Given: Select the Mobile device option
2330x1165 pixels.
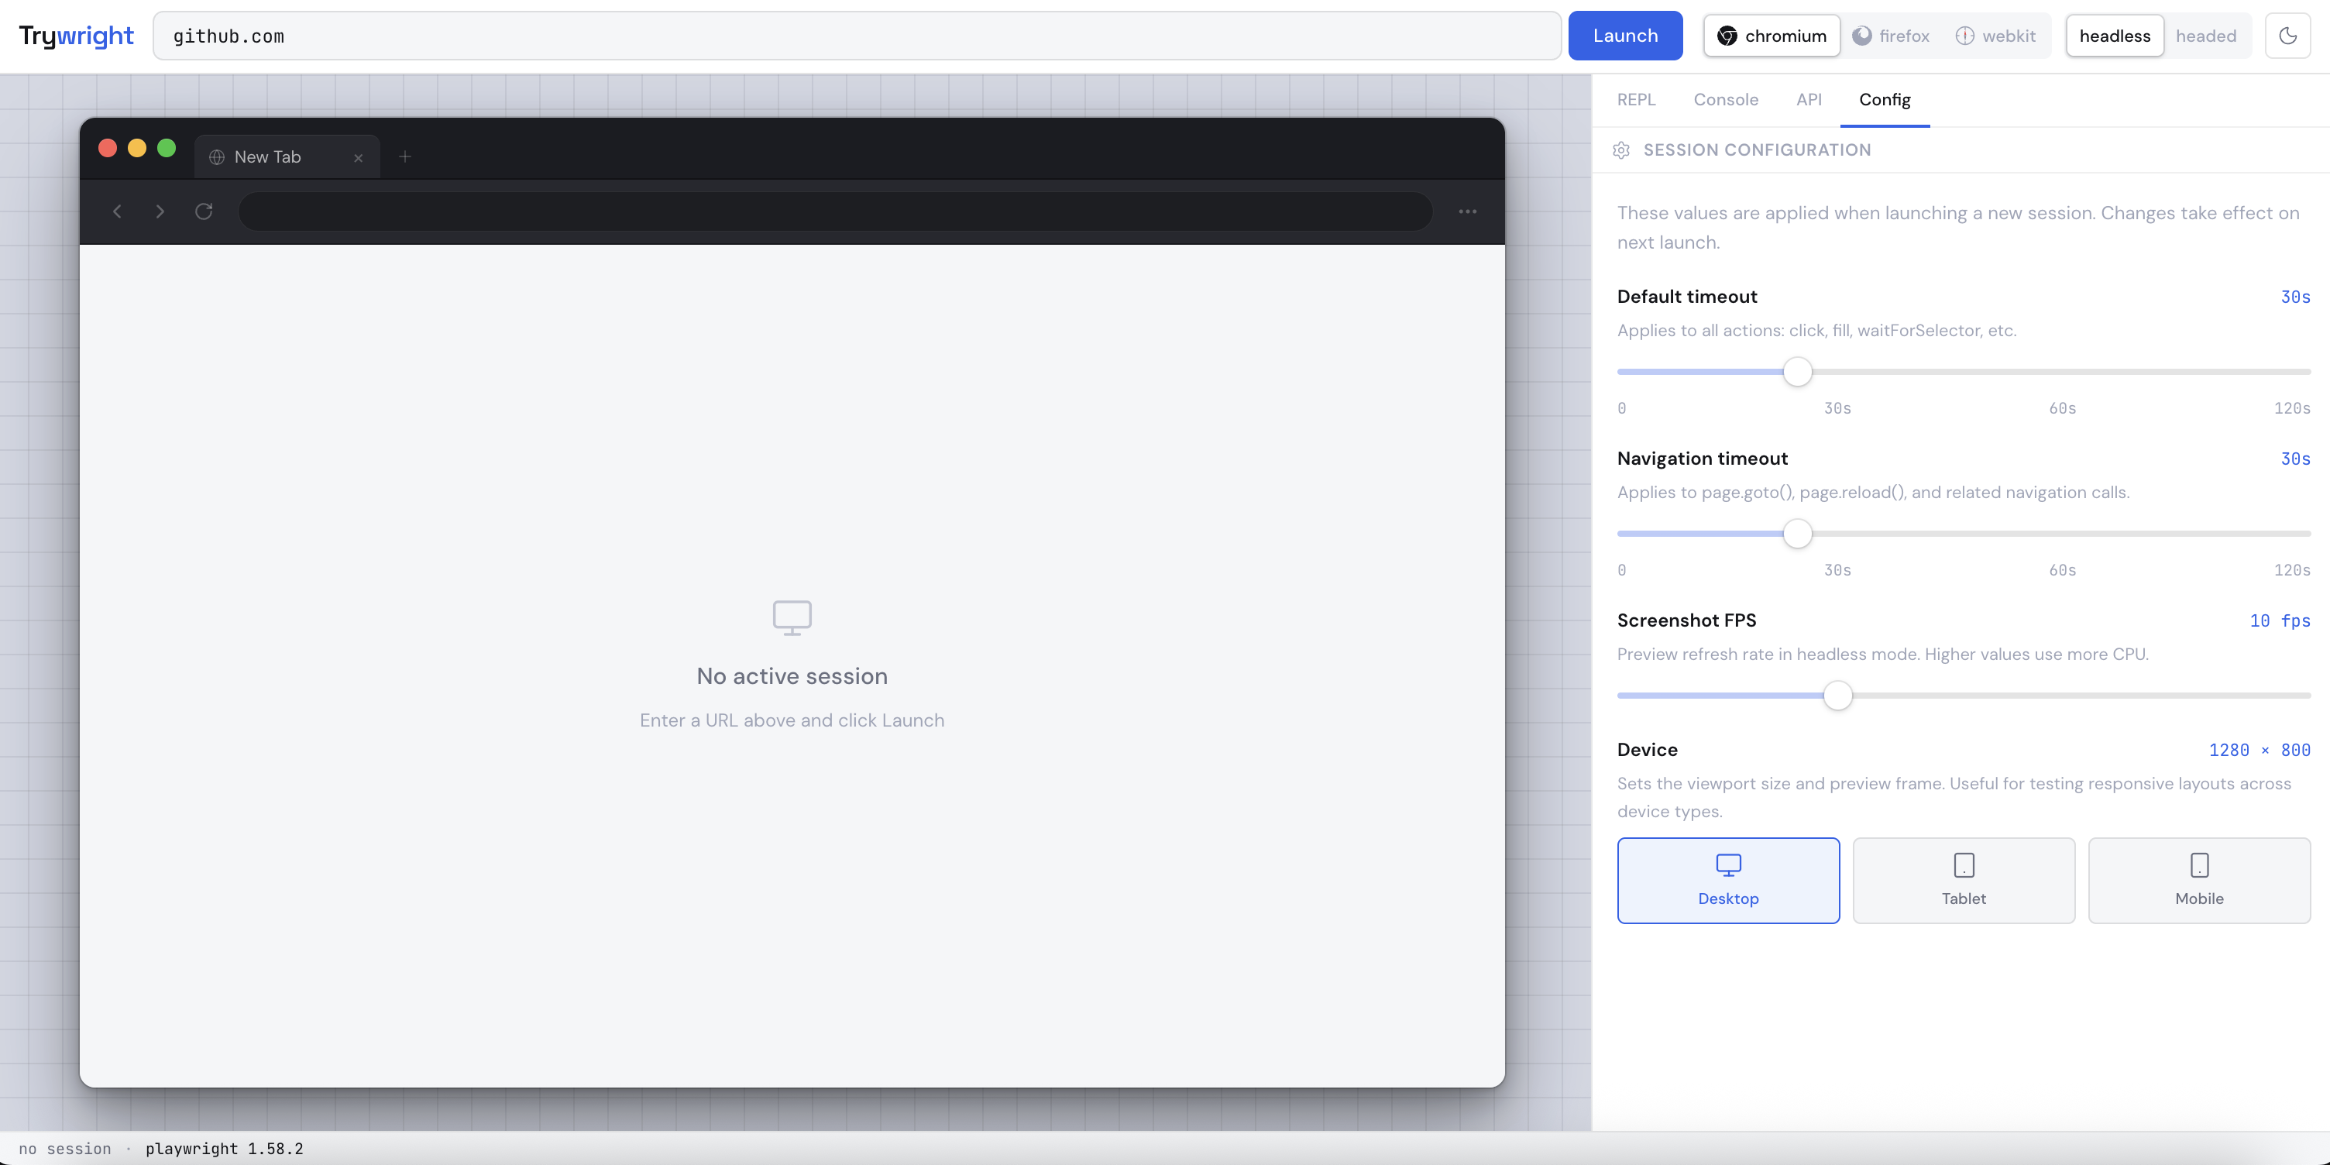Looking at the screenshot, I should point(2200,880).
